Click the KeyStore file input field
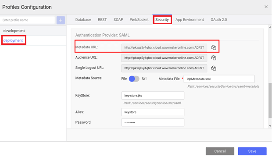Image resolution: width=272 pixels, height=161 pixels. coord(153,96)
